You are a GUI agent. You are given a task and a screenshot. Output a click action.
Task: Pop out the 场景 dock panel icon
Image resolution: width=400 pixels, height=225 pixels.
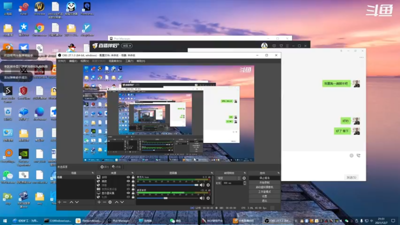[x=92, y=173]
